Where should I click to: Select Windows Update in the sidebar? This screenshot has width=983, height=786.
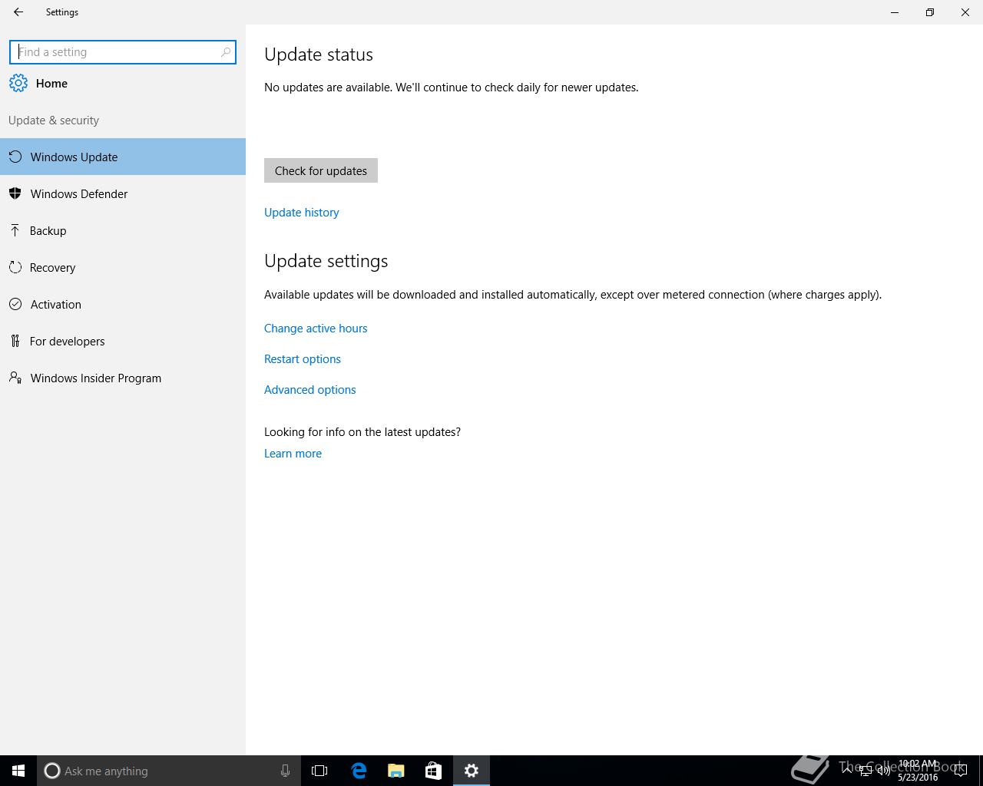[123, 157]
